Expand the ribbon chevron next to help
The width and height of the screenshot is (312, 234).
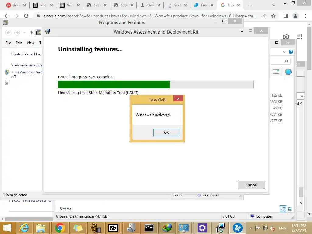[x=284, y=52]
